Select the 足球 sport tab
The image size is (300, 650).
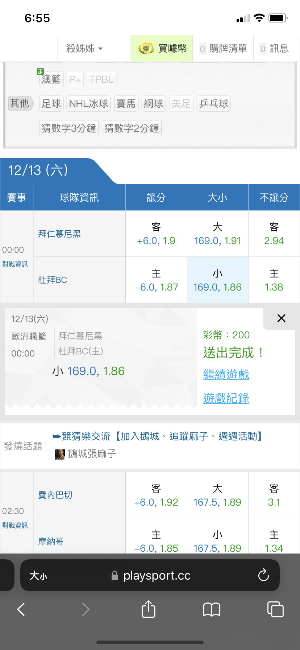click(51, 104)
